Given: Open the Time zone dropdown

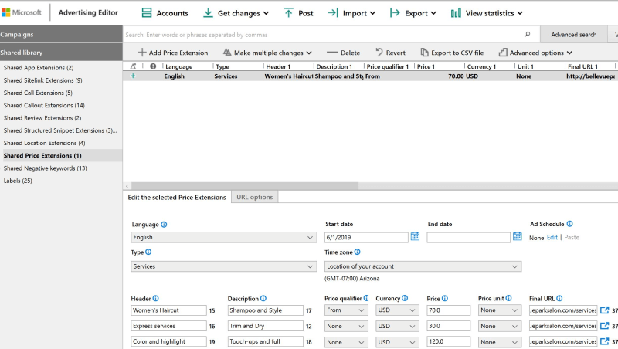Looking at the screenshot, I should click(423, 266).
